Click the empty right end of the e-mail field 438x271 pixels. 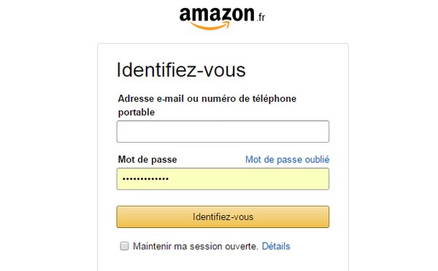click(301, 132)
